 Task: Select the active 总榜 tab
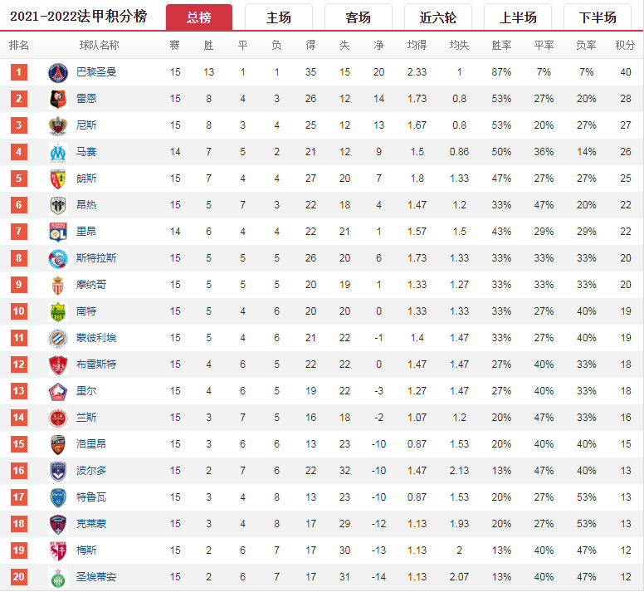pyautogui.click(x=199, y=17)
